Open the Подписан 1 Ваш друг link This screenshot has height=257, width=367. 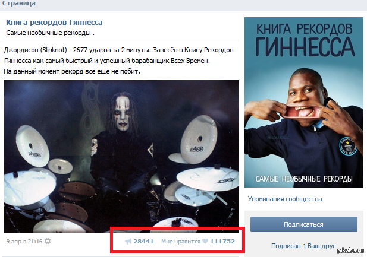[303, 246]
